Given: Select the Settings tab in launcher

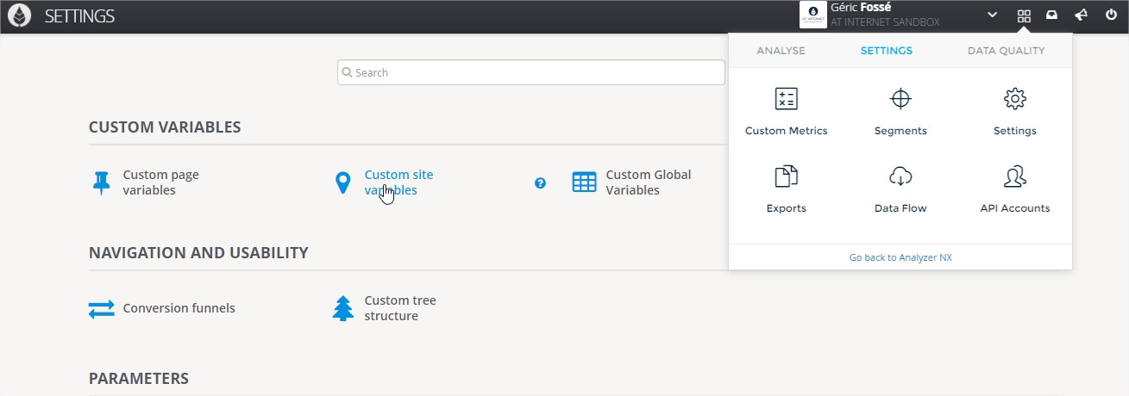Looking at the screenshot, I should coord(886,51).
